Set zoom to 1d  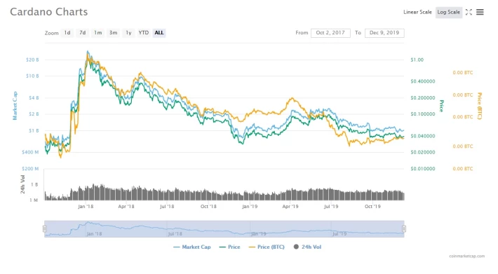click(67, 33)
